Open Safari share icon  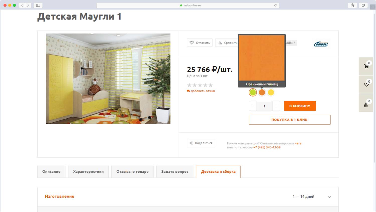(352, 5)
